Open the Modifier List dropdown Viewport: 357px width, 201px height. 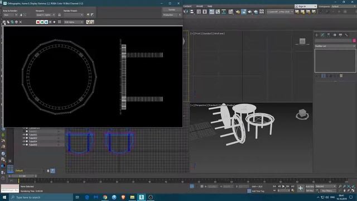click(335, 46)
